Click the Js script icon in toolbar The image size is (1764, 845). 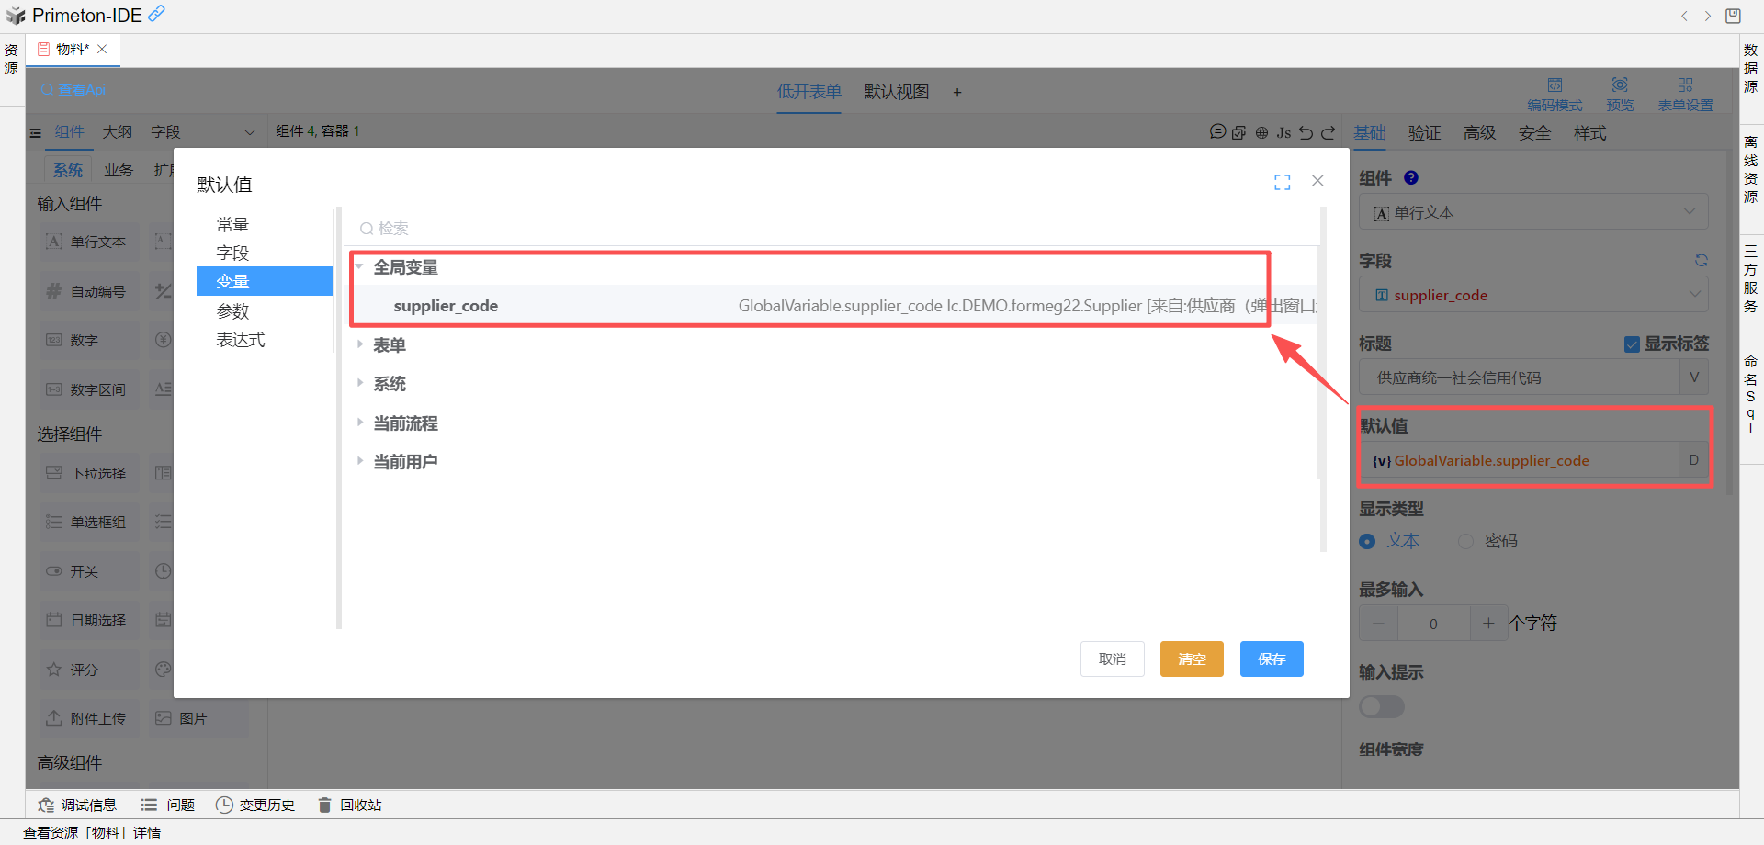click(1283, 132)
